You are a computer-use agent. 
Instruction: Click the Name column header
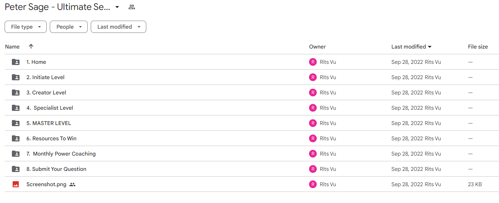[x=12, y=47]
